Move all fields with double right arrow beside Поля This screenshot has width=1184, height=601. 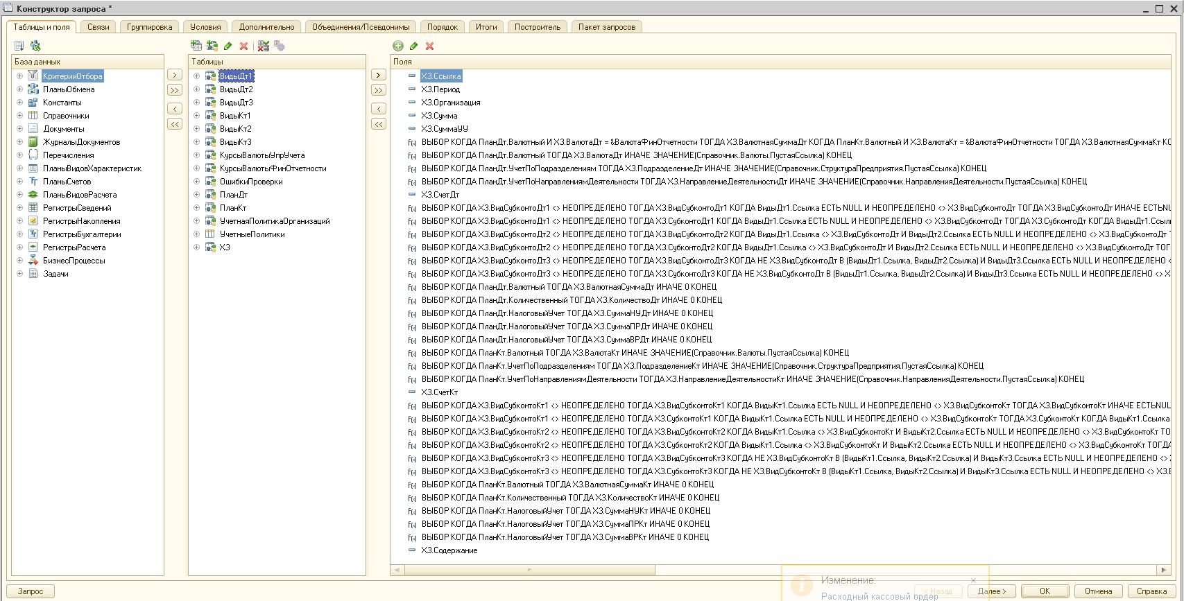(379, 90)
